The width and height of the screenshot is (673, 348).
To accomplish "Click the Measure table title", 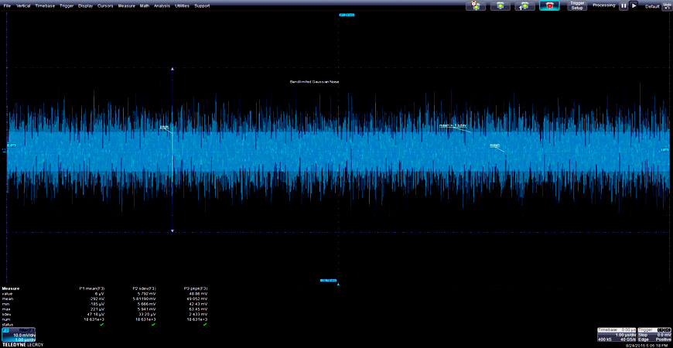I will 11,288.
